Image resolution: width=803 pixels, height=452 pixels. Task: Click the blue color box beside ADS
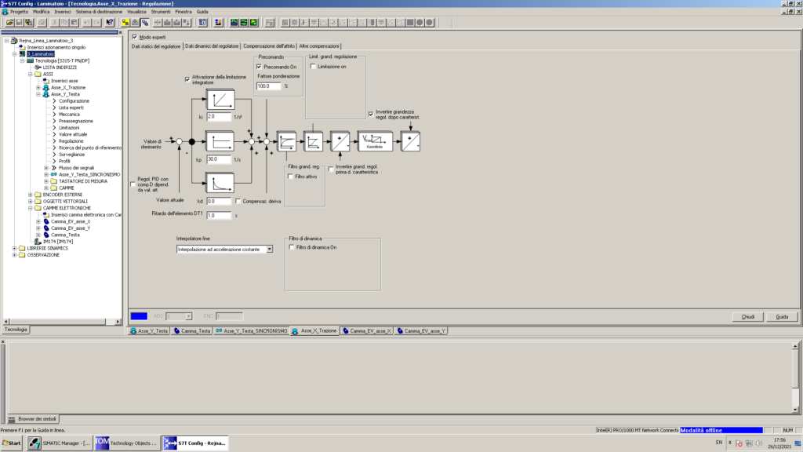pos(139,316)
